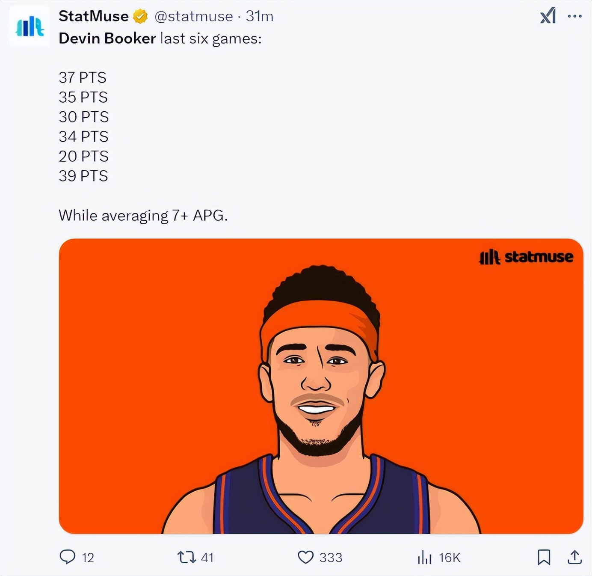
Task: Click the repost count 41
Action: pyautogui.click(x=207, y=558)
